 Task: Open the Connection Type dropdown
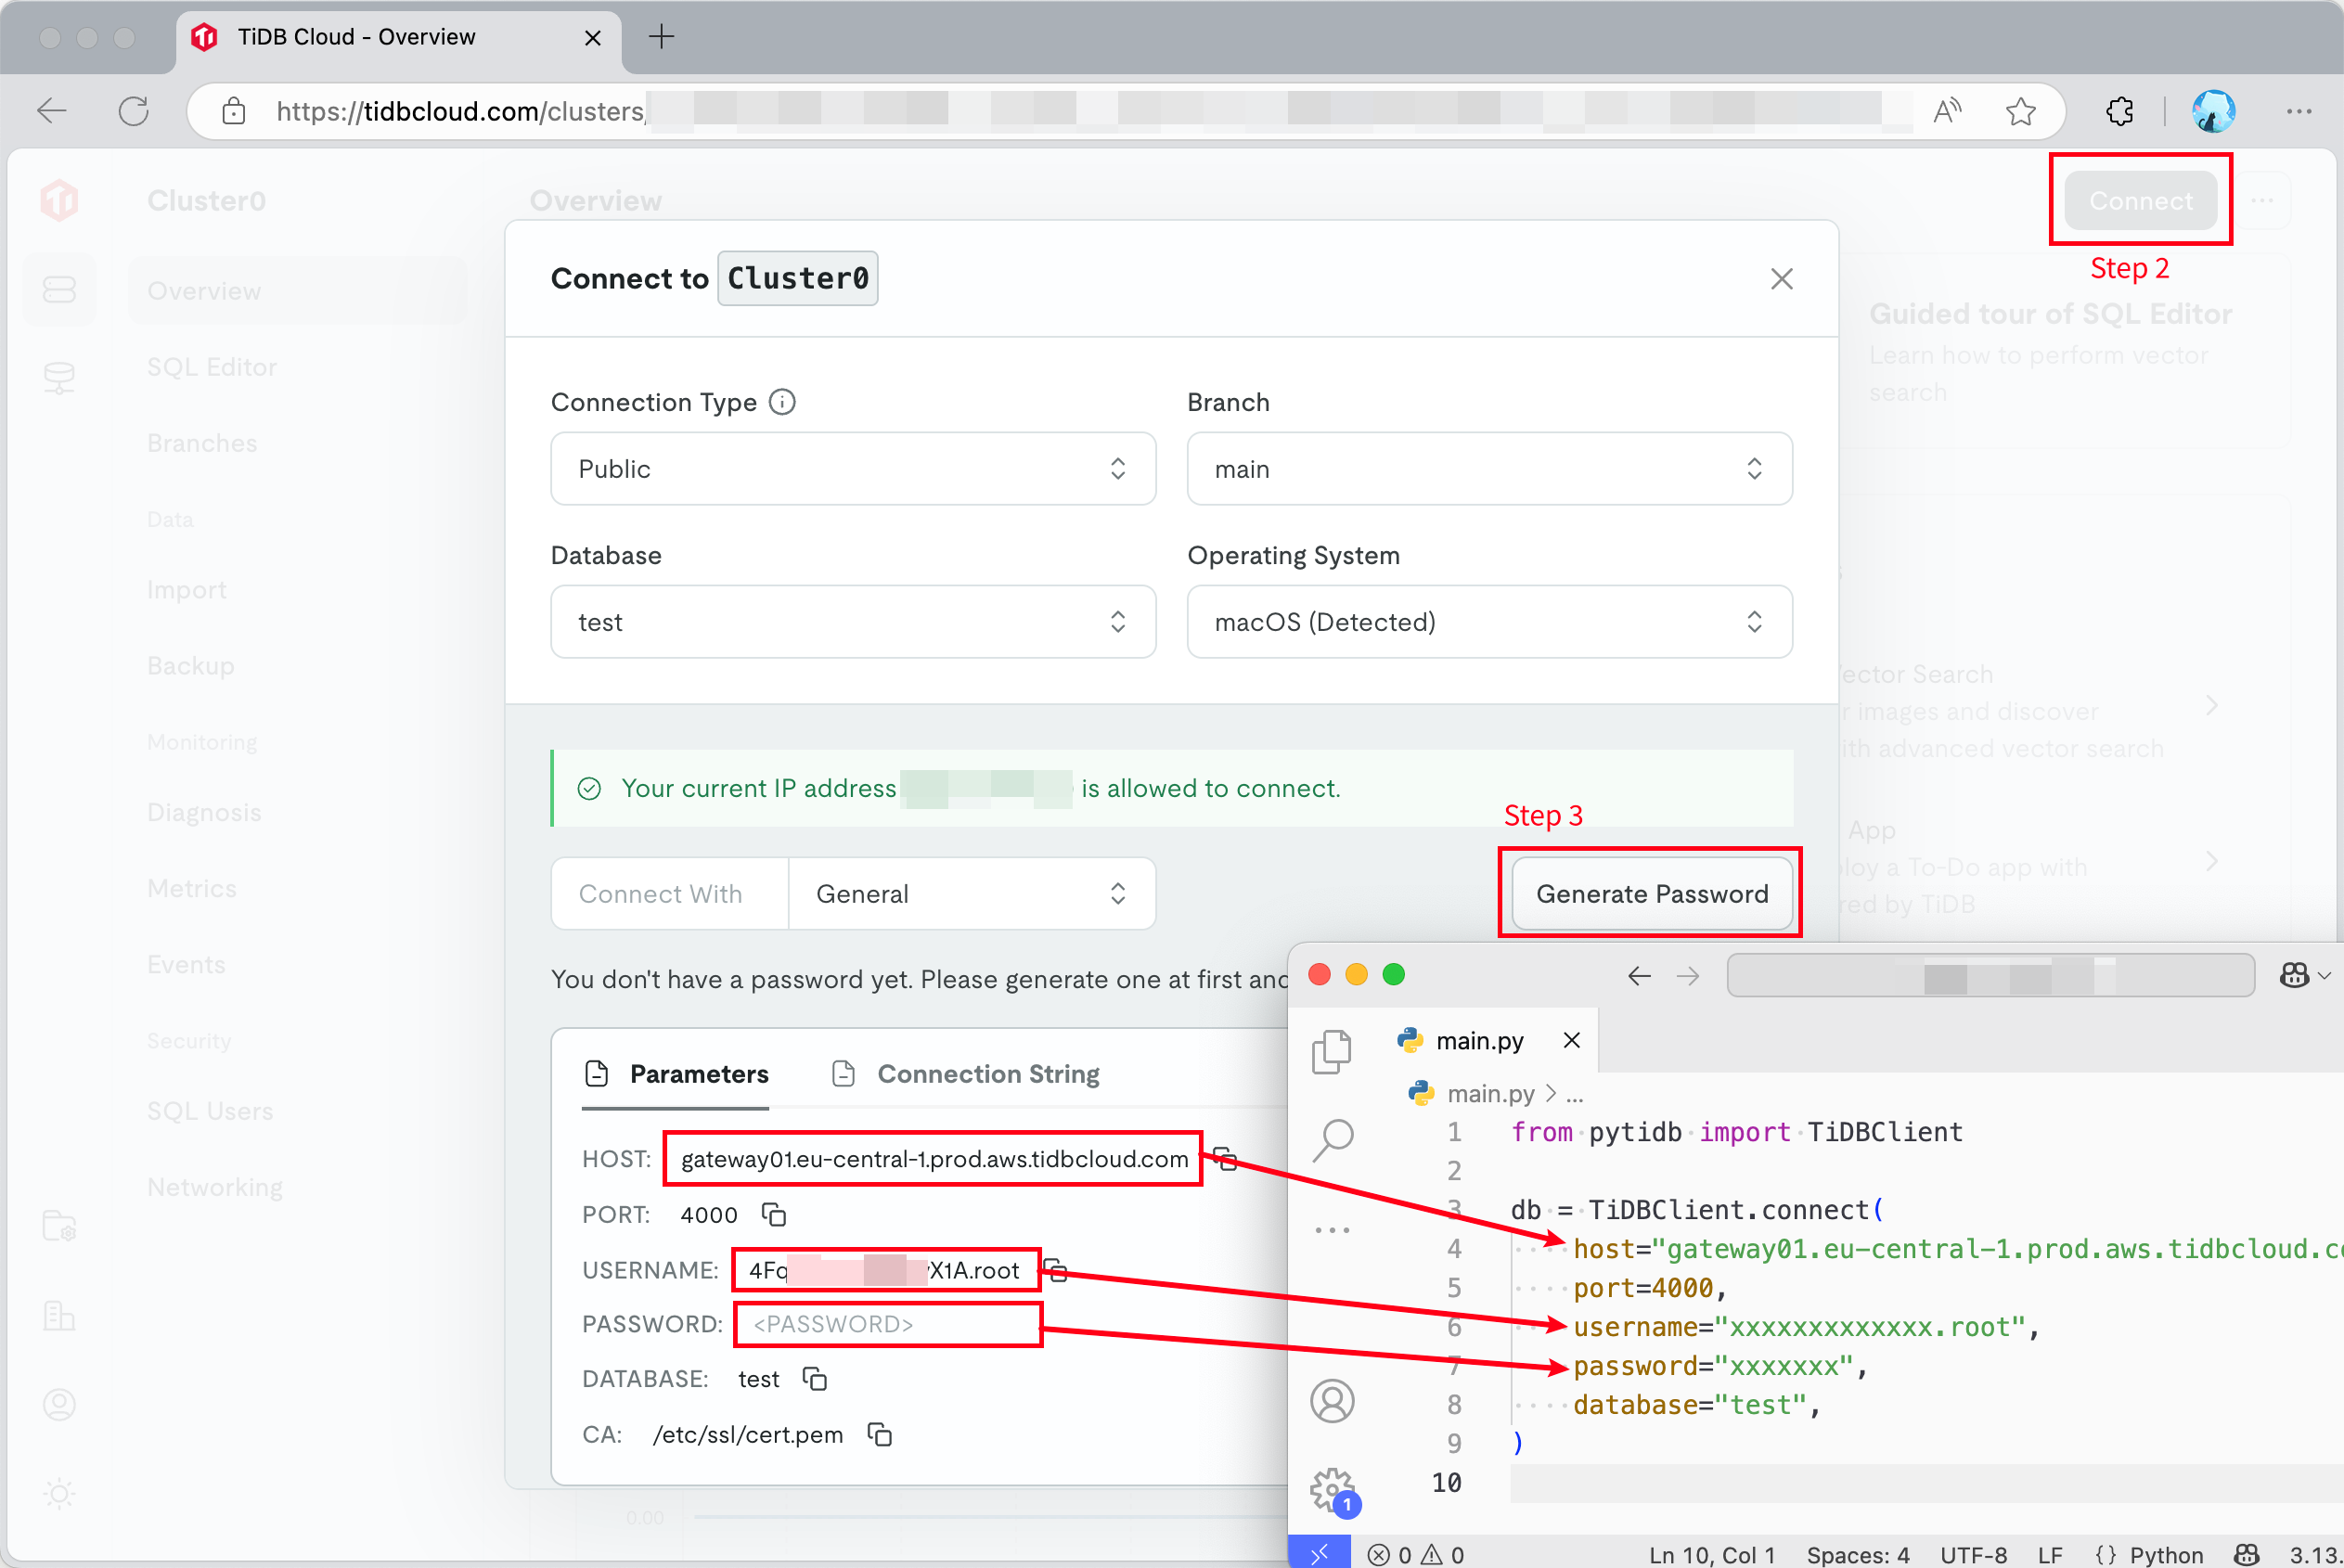click(853, 469)
